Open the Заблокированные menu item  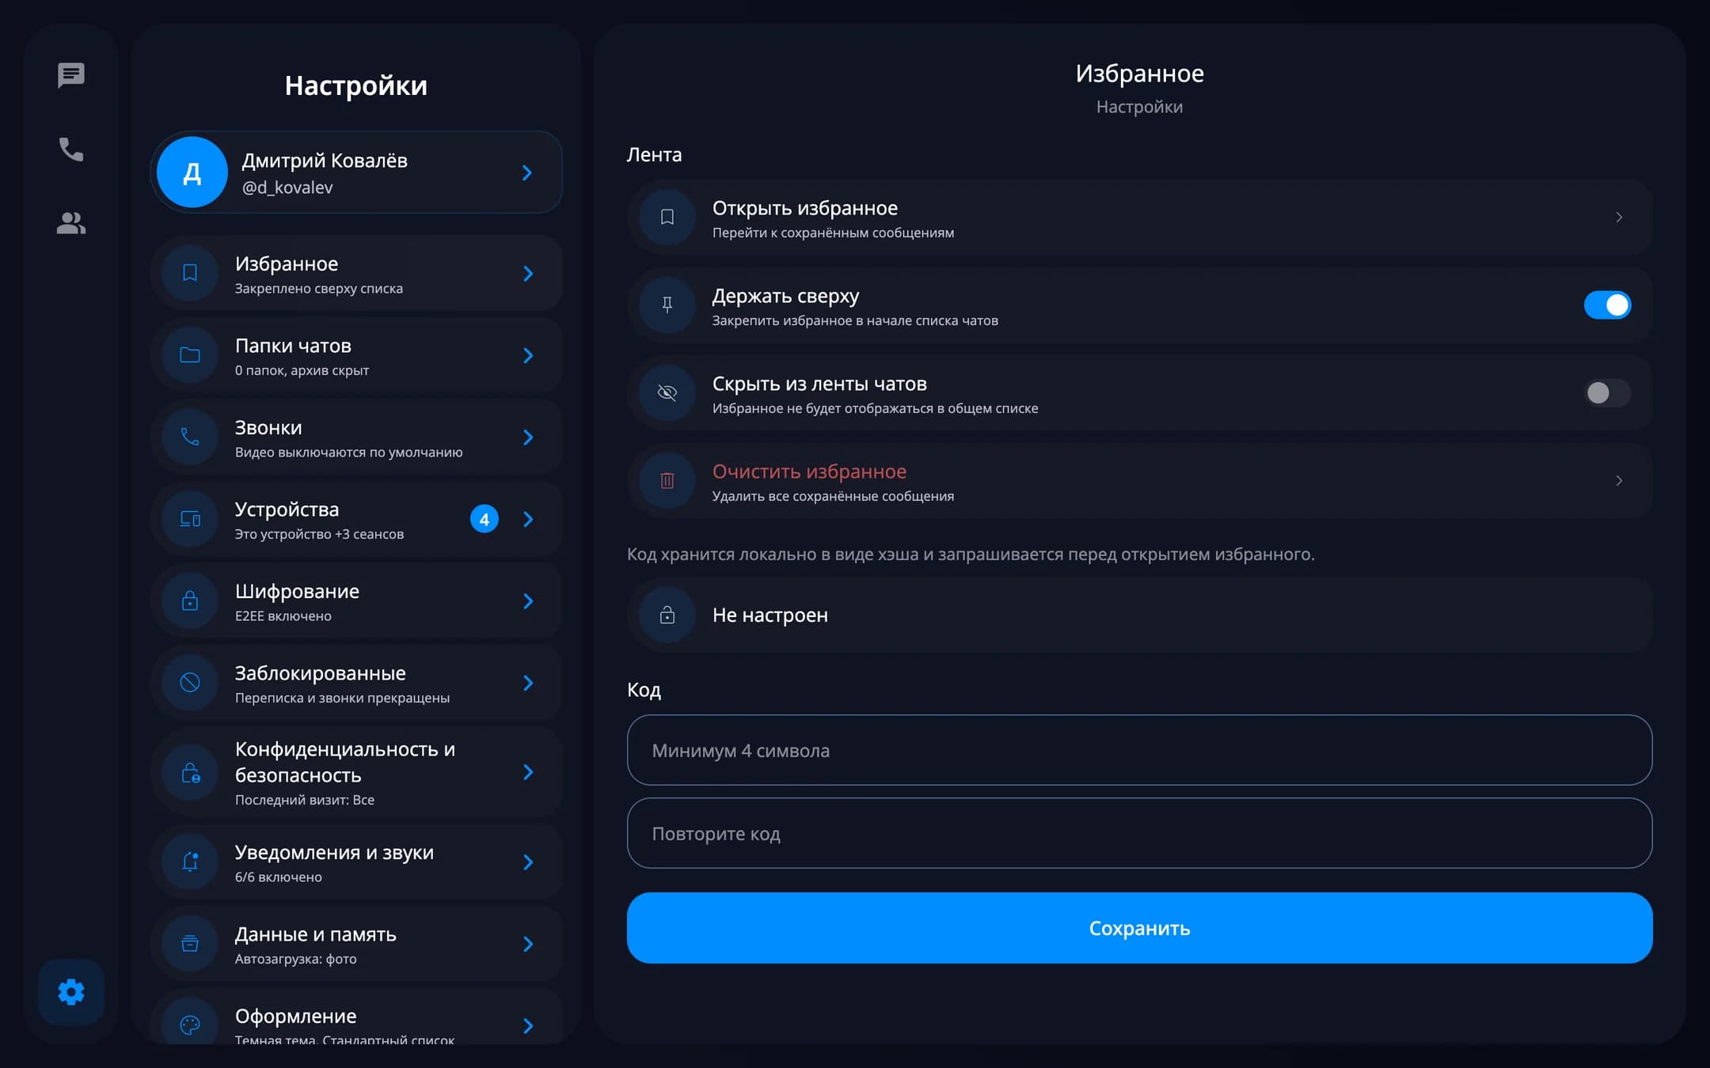(356, 683)
